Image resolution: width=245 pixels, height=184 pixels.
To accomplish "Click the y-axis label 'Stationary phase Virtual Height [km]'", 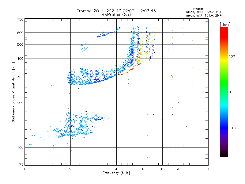I will [13, 92].
